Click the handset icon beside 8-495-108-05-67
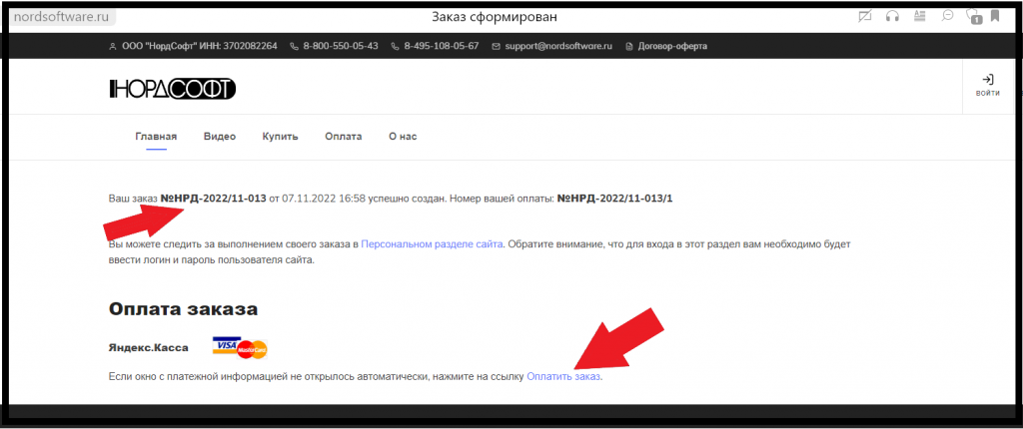Image resolution: width=1023 pixels, height=429 pixels. (x=395, y=47)
